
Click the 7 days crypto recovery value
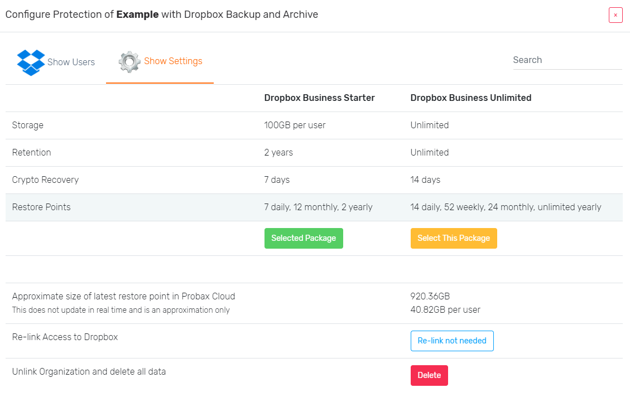pyautogui.click(x=277, y=180)
